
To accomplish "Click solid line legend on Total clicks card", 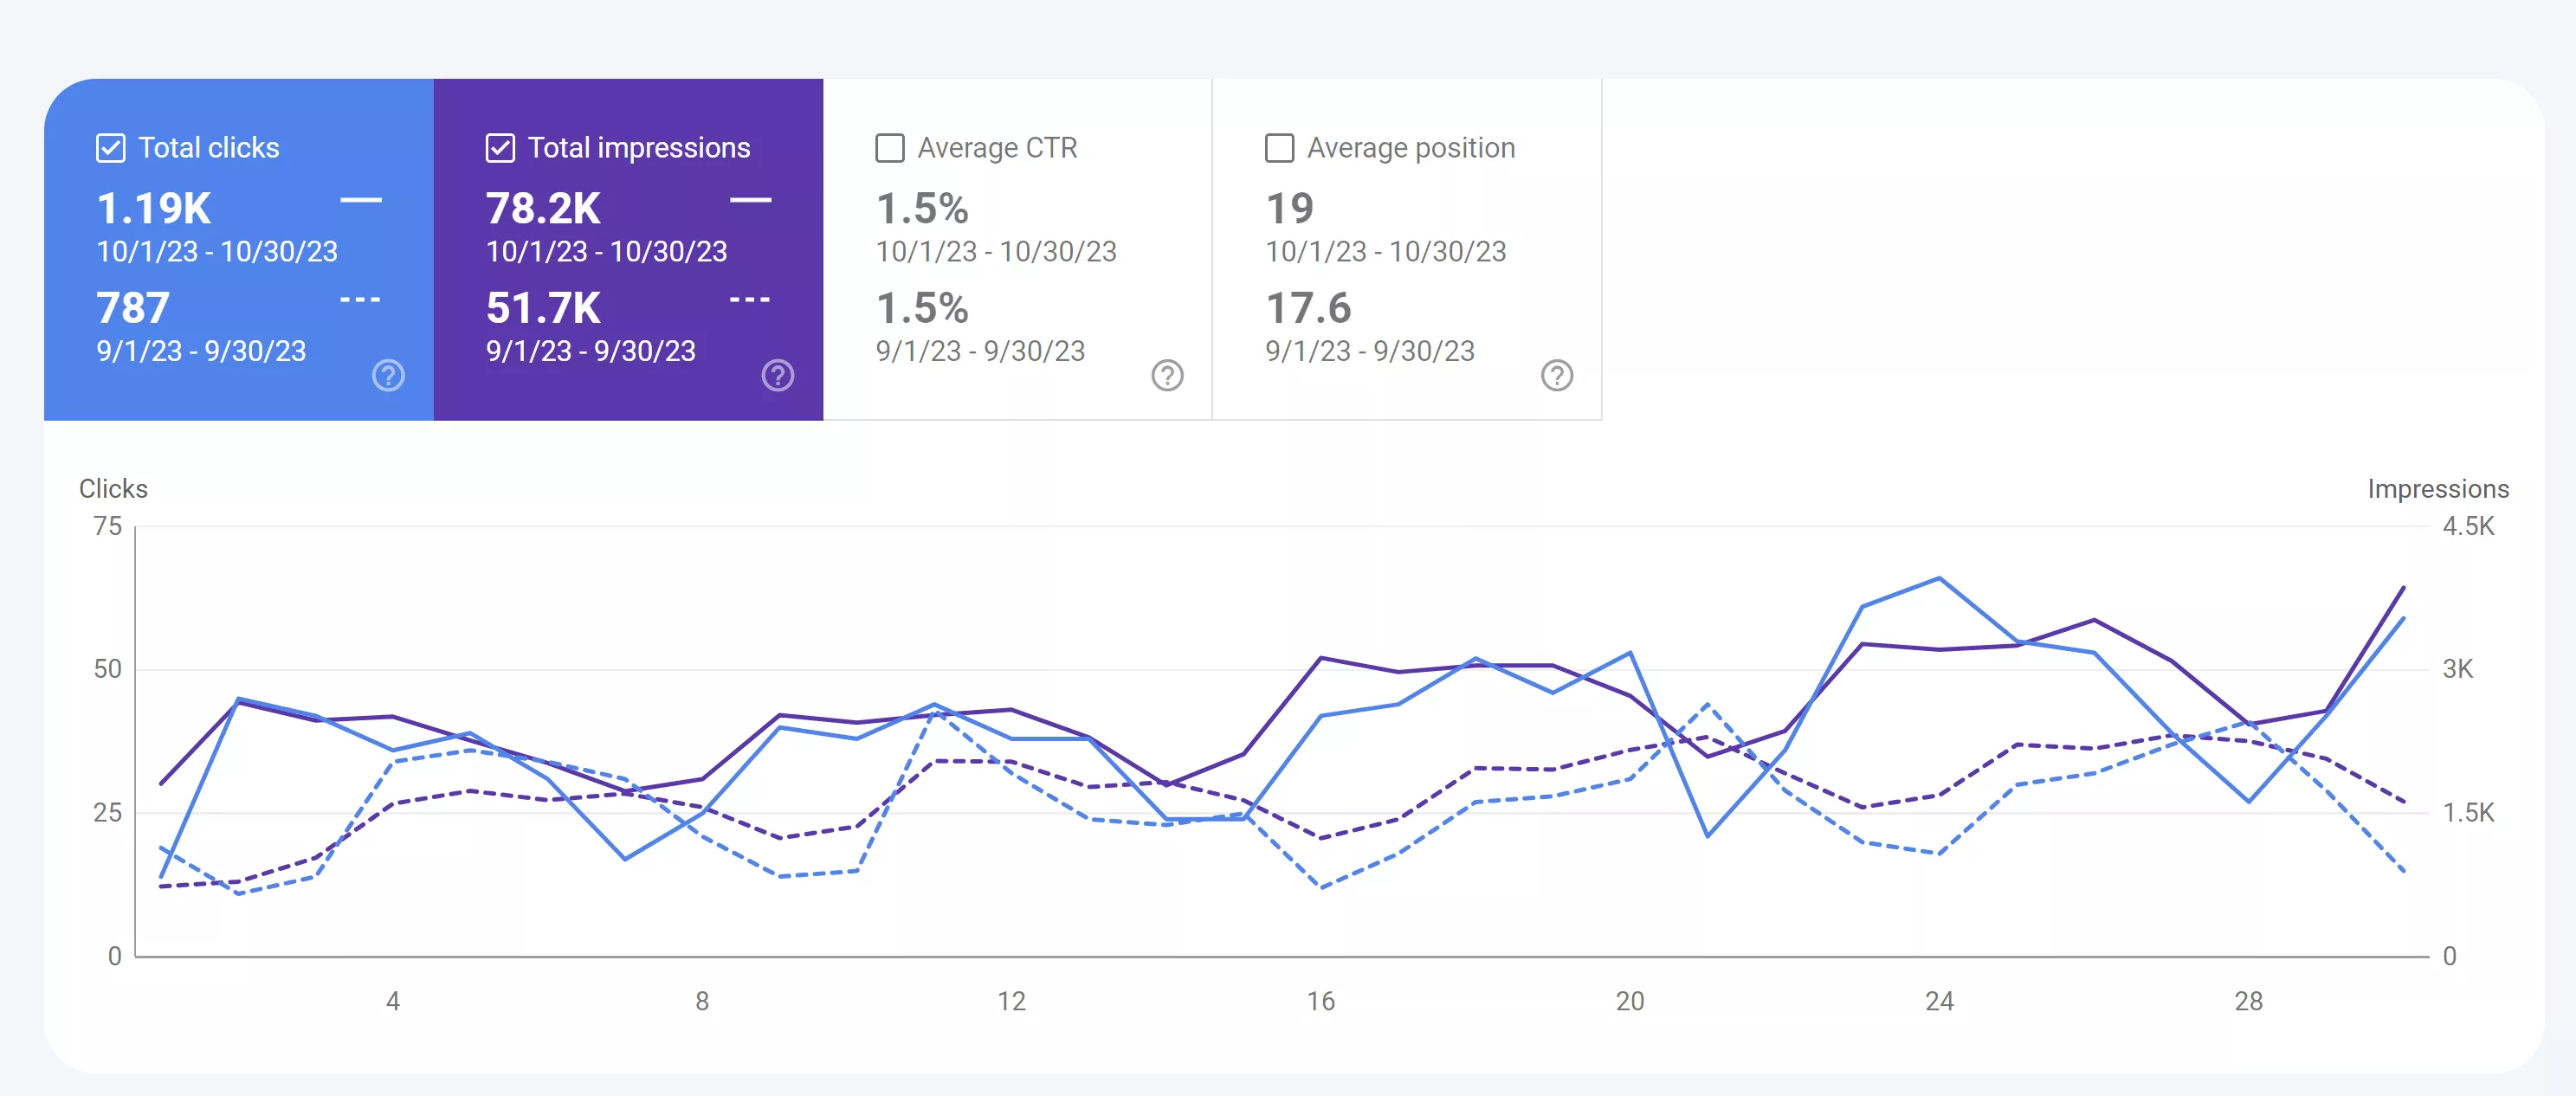I will pyautogui.click(x=361, y=200).
